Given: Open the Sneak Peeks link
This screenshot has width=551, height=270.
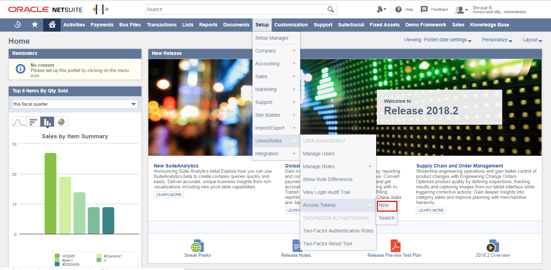Looking at the screenshot, I should (197, 255).
